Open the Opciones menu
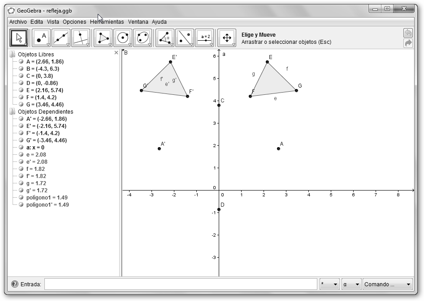Viewport: 424px width, 301px height. pos(74,21)
